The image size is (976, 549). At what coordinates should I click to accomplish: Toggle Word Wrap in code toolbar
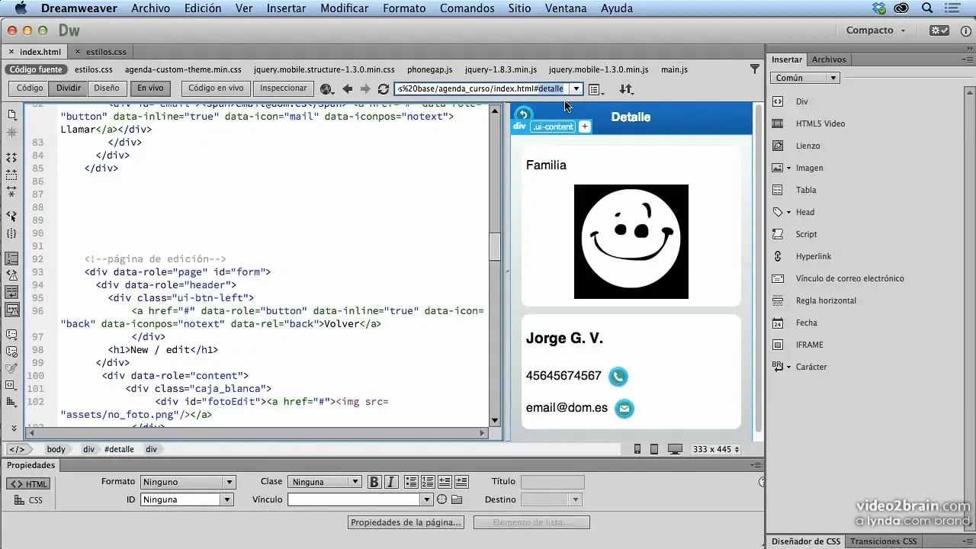[x=11, y=292]
